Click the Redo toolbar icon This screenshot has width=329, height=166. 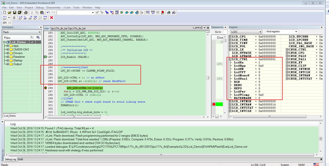(x=53, y=13)
